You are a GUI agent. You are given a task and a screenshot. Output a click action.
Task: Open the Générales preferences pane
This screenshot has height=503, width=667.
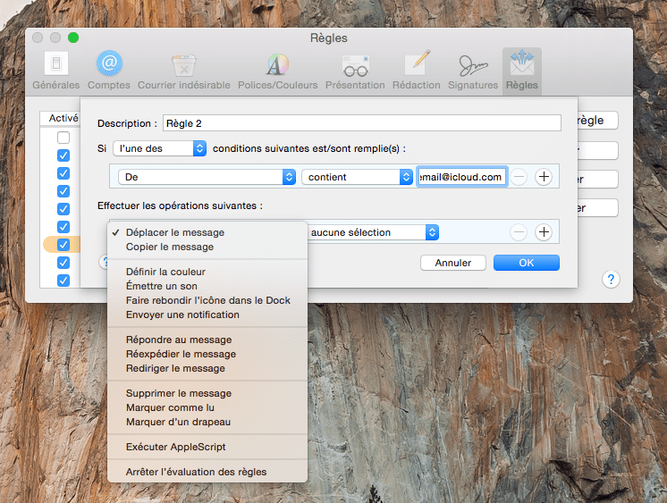(x=55, y=71)
